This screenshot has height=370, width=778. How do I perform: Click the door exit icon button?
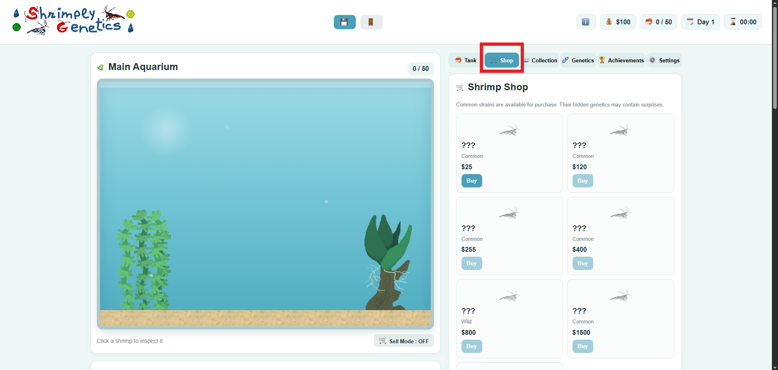[371, 22]
